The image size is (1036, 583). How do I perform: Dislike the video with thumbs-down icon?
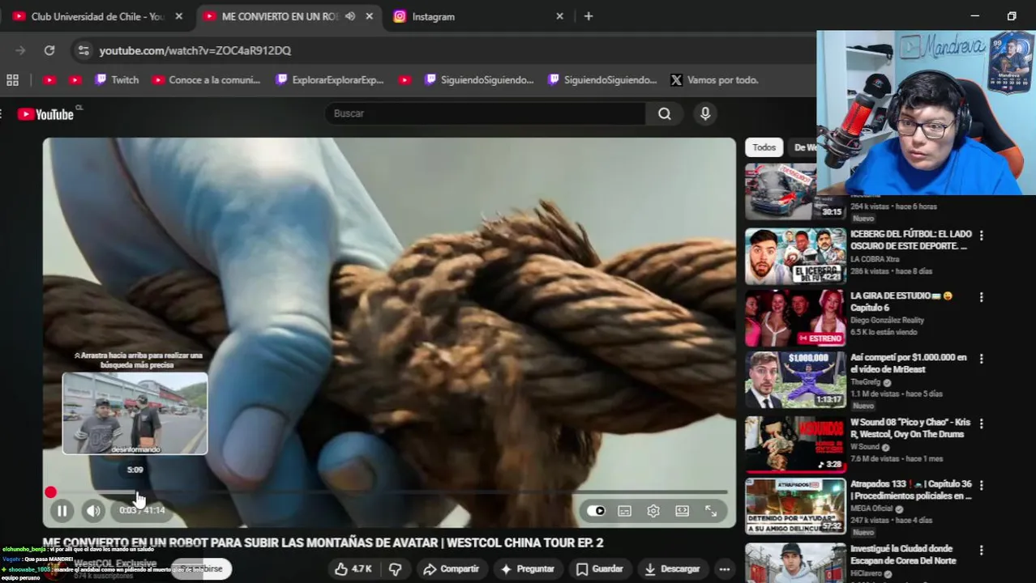click(395, 569)
